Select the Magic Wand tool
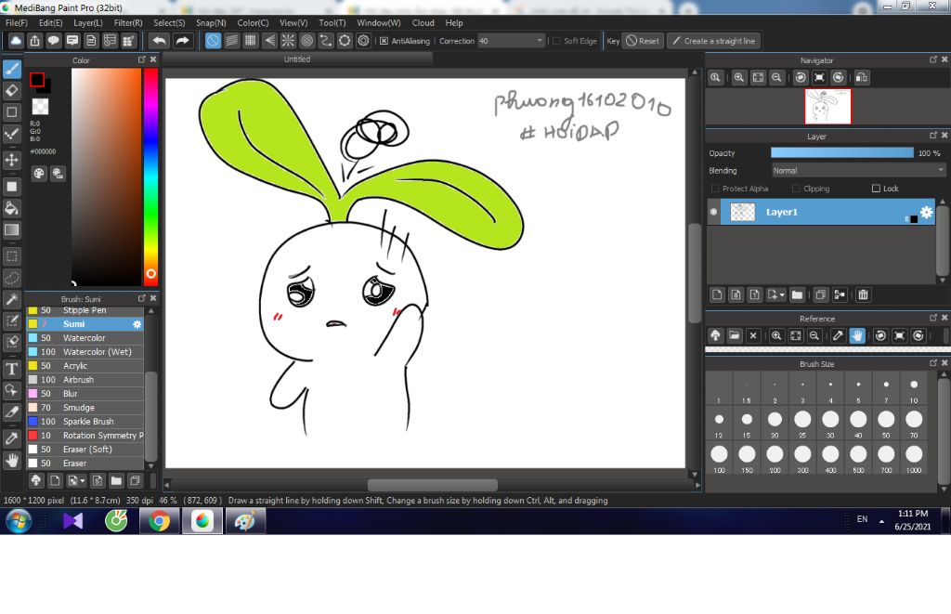 click(x=12, y=299)
